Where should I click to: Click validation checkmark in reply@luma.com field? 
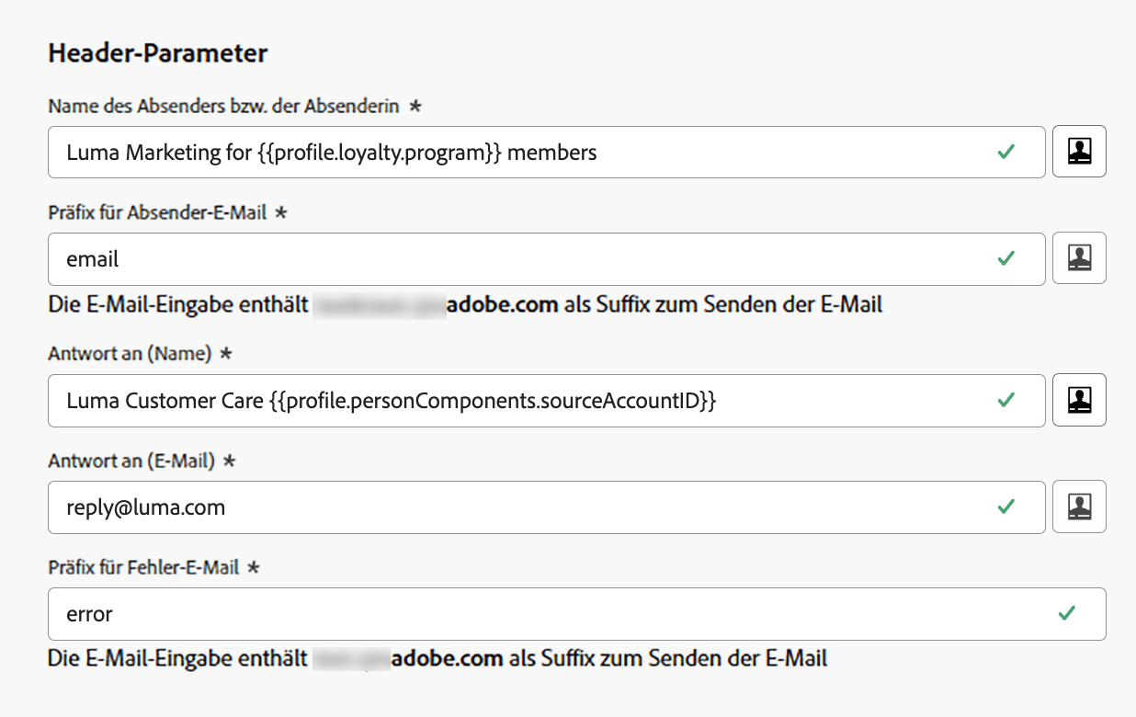(1006, 506)
